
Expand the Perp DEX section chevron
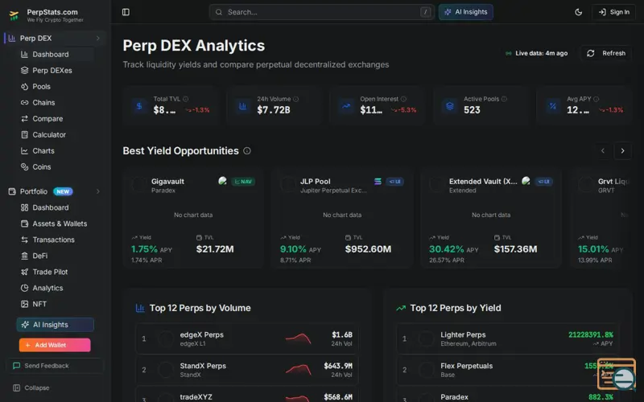(x=97, y=38)
